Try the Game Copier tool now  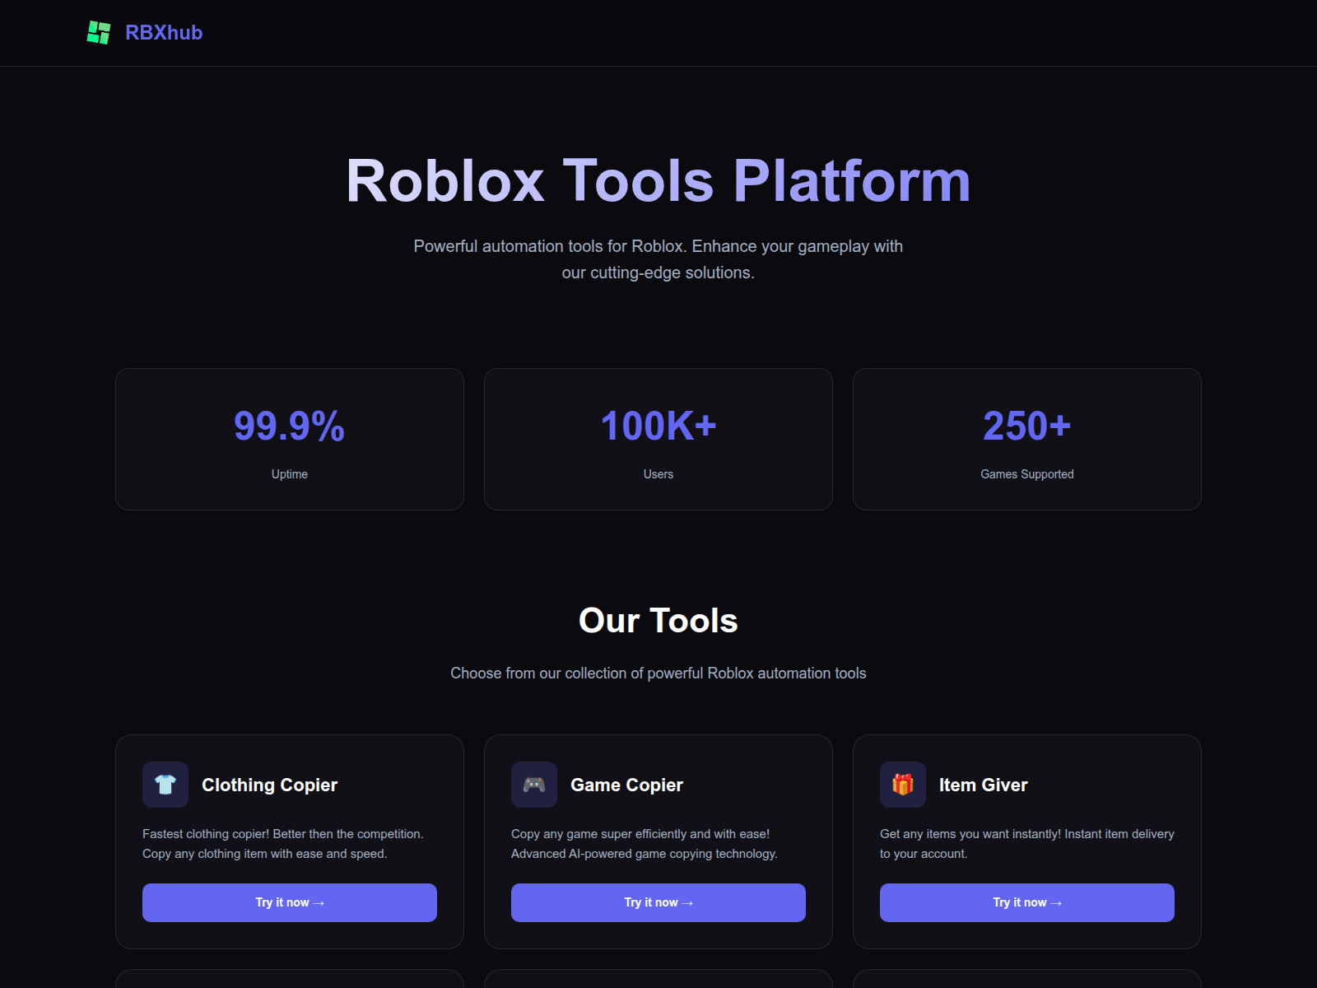tap(658, 902)
